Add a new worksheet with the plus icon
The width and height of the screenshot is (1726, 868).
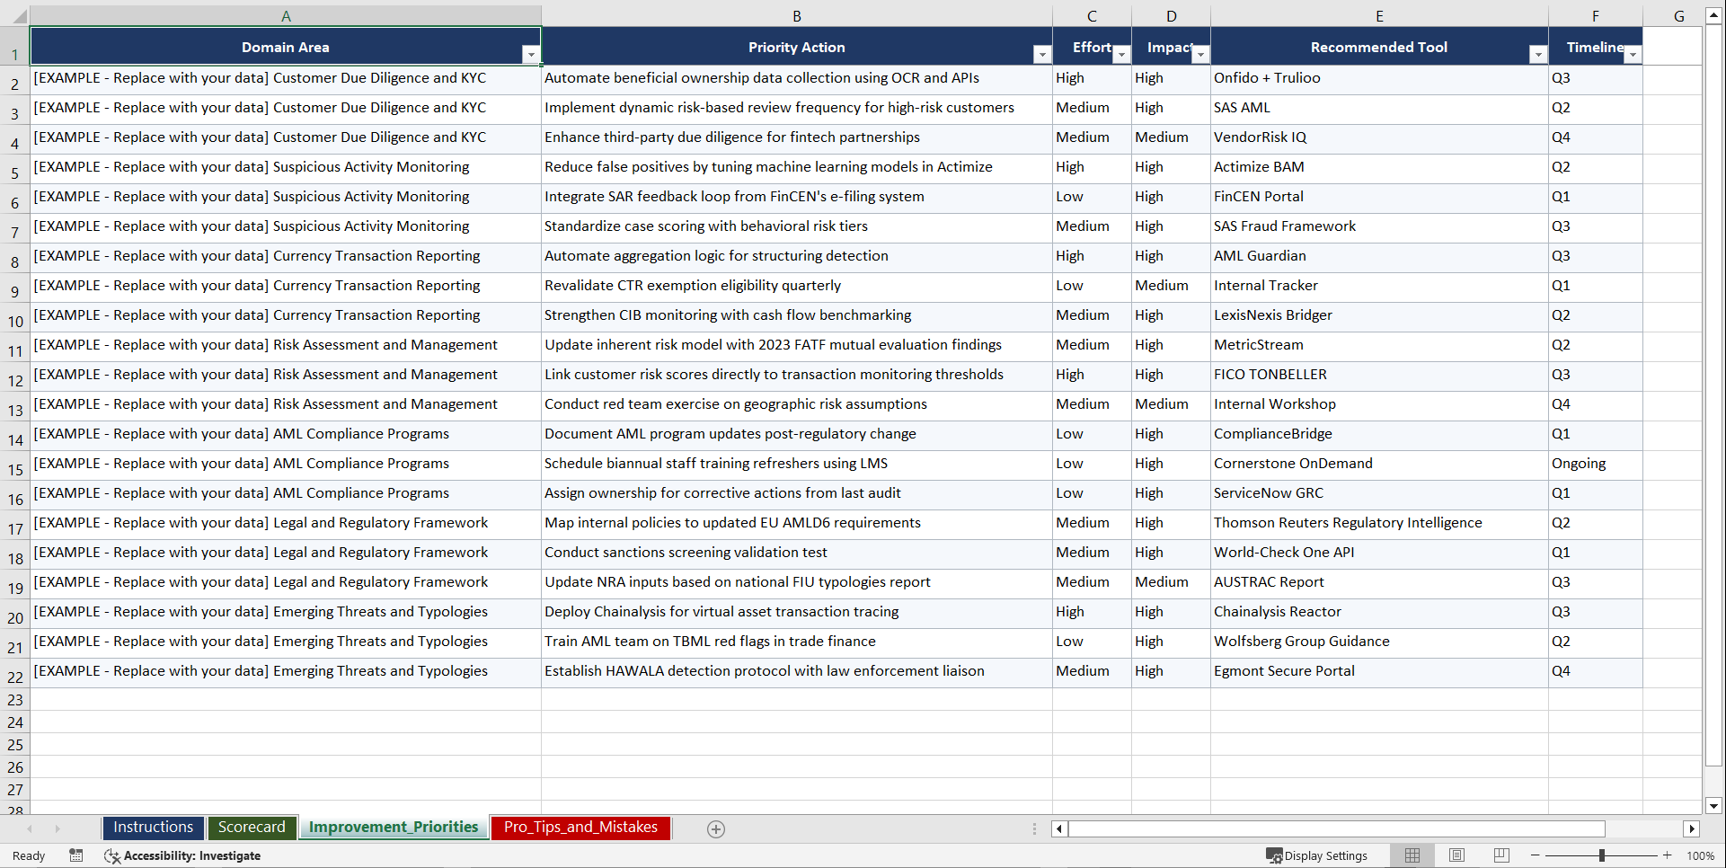tap(716, 828)
